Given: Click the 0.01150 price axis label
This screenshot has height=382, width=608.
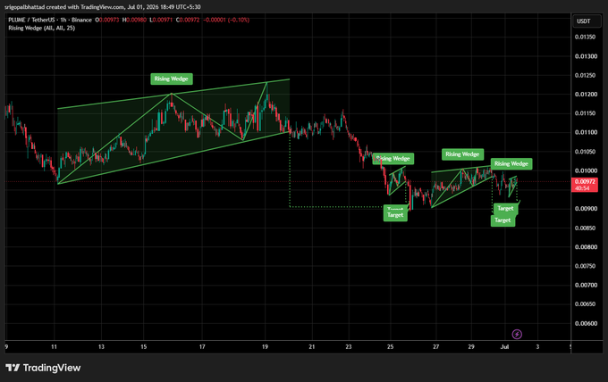Looking at the screenshot, I should [585, 113].
